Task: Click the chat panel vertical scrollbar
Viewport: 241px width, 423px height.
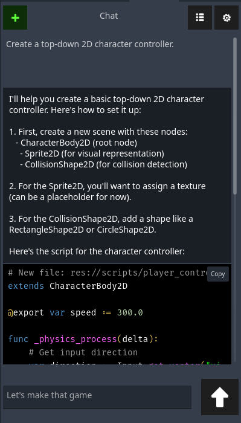Action: point(235,116)
